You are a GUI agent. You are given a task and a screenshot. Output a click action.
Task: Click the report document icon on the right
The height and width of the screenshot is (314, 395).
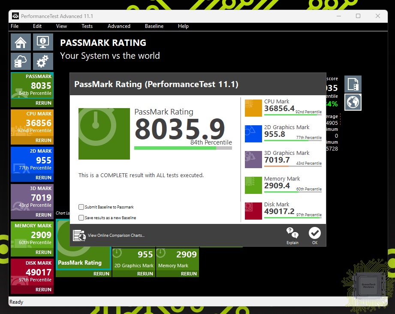(x=353, y=84)
